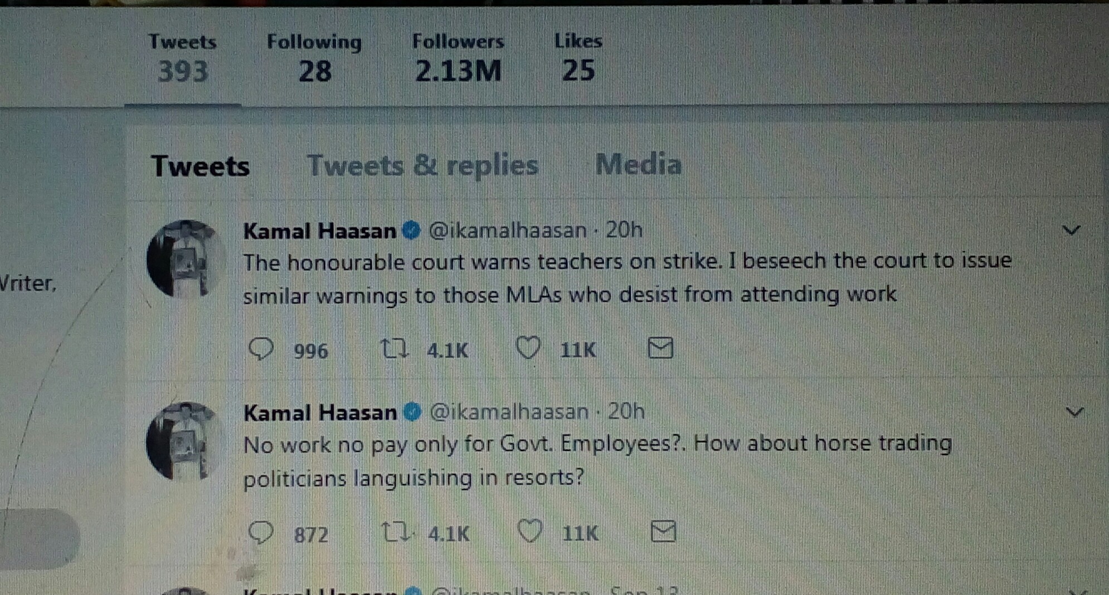Switch to the Media tab
The height and width of the screenshot is (595, 1109).
[x=638, y=164]
